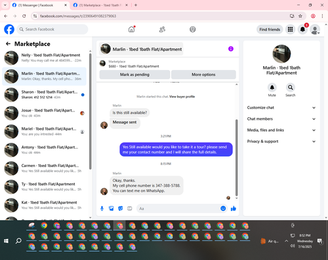
Task: Attach a photo with the image icon
Action: pyautogui.click(x=111, y=208)
